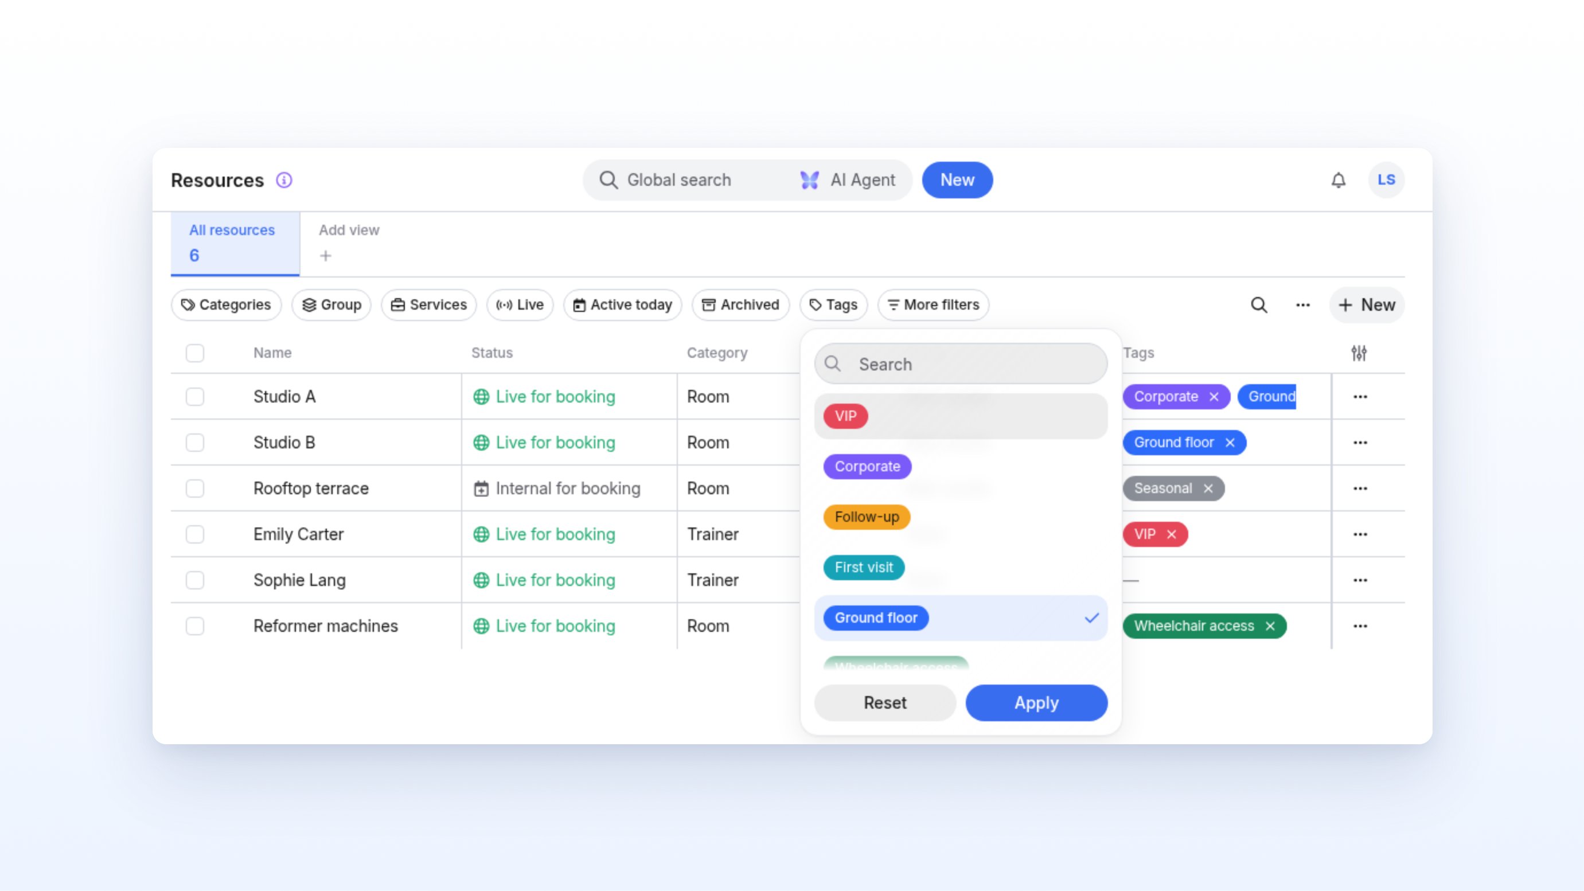Open row actions for Rooftop terrace
Image resolution: width=1584 pixels, height=891 pixels.
pyautogui.click(x=1360, y=489)
